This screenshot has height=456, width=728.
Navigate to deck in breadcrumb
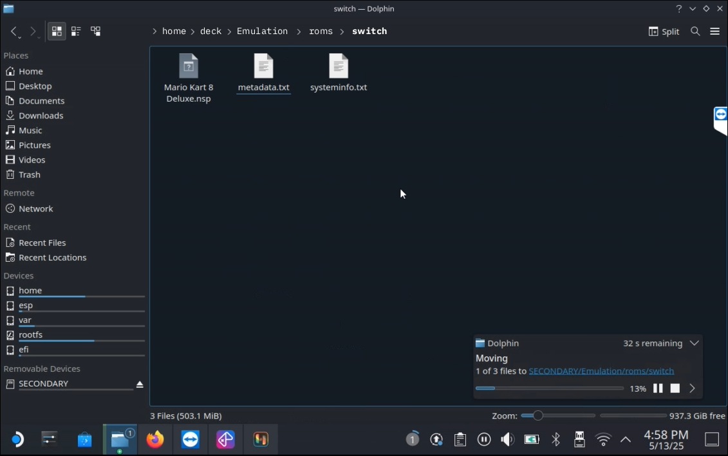pos(210,31)
